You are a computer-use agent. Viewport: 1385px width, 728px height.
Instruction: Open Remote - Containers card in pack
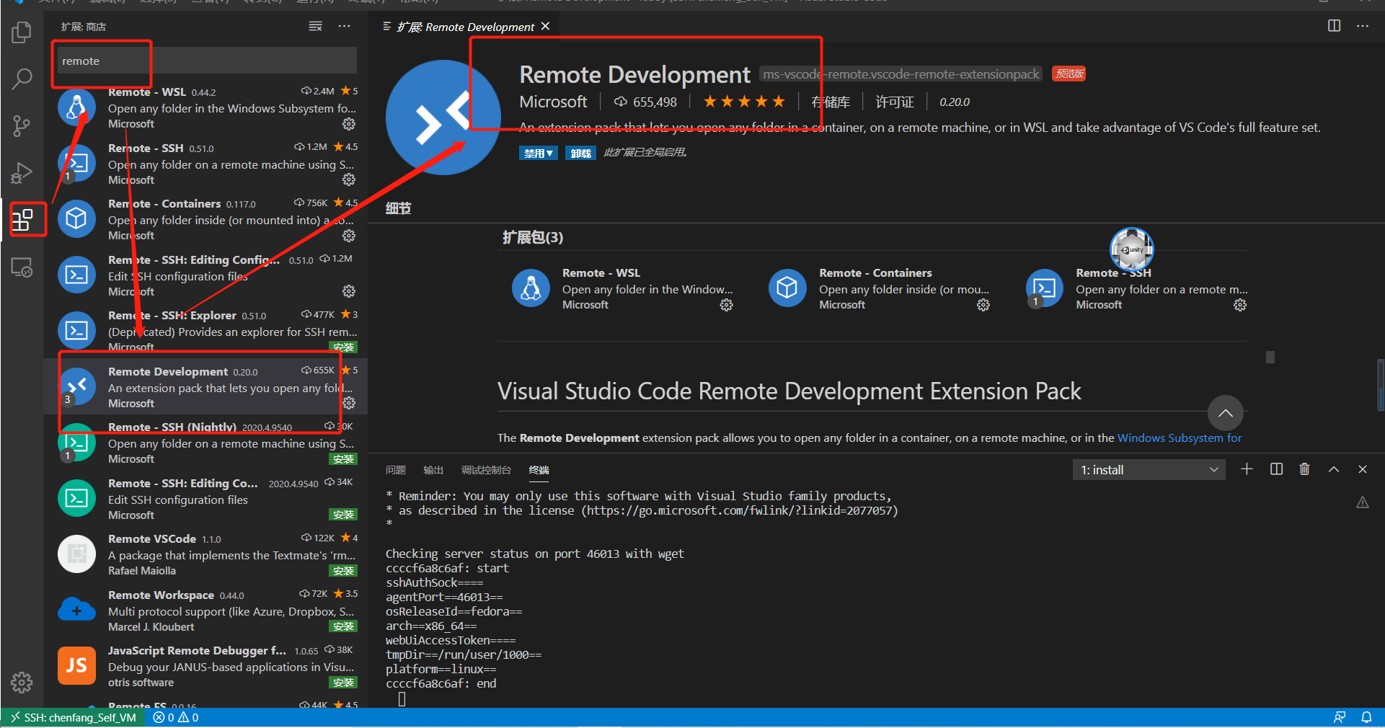[x=879, y=288]
